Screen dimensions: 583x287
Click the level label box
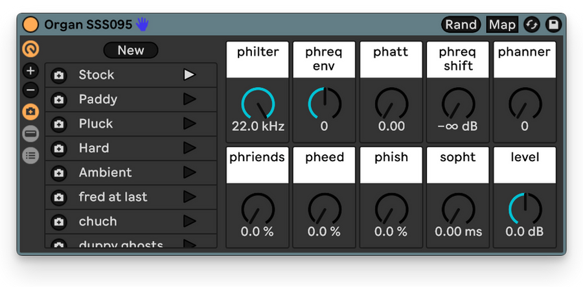(525, 165)
